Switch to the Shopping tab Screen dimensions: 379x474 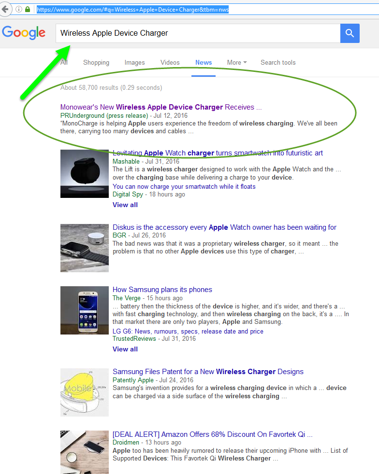(x=96, y=63)
